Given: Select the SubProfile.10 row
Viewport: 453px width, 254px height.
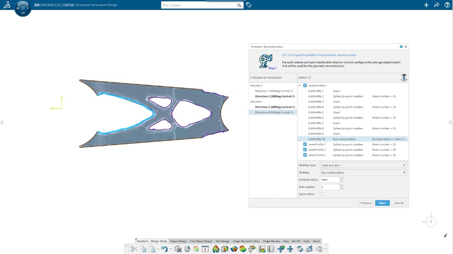Looking at the screenshot, I should coord(353,139).
